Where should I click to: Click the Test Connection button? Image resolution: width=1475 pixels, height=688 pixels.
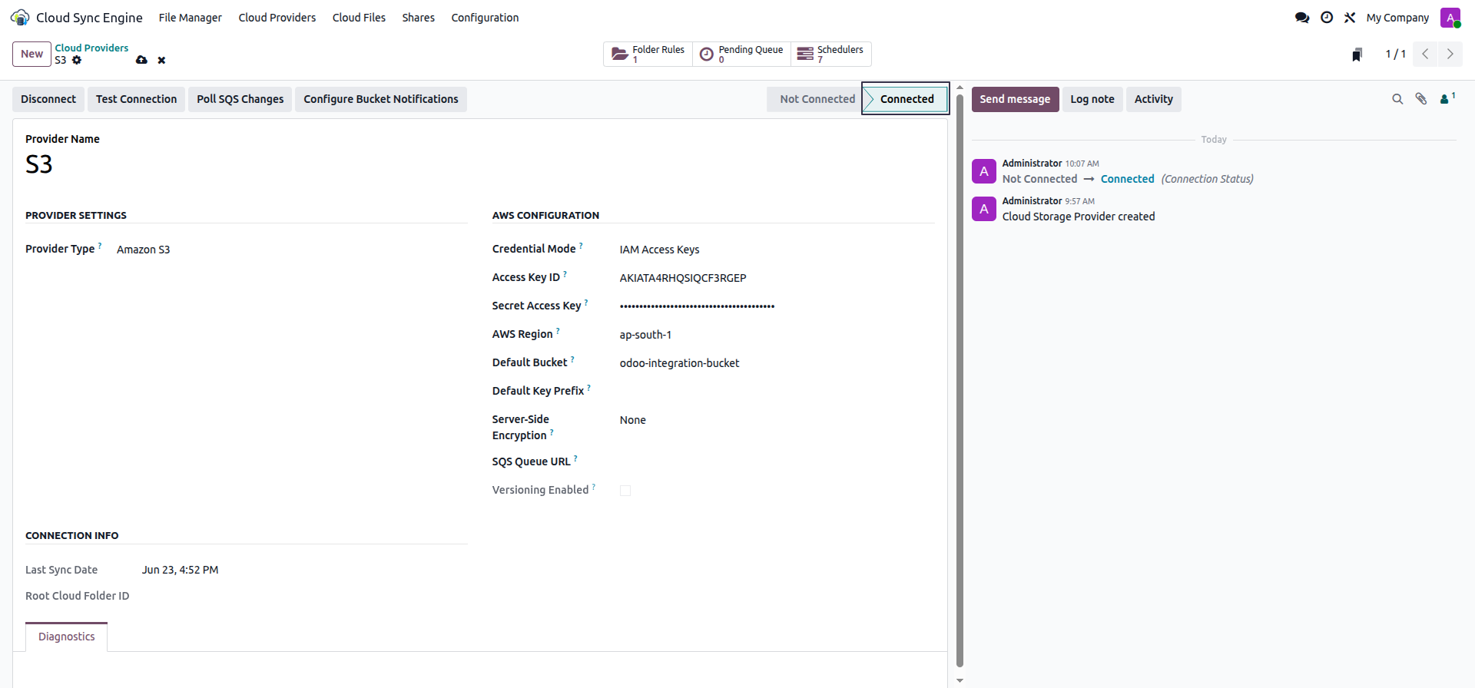click(136, 99)
